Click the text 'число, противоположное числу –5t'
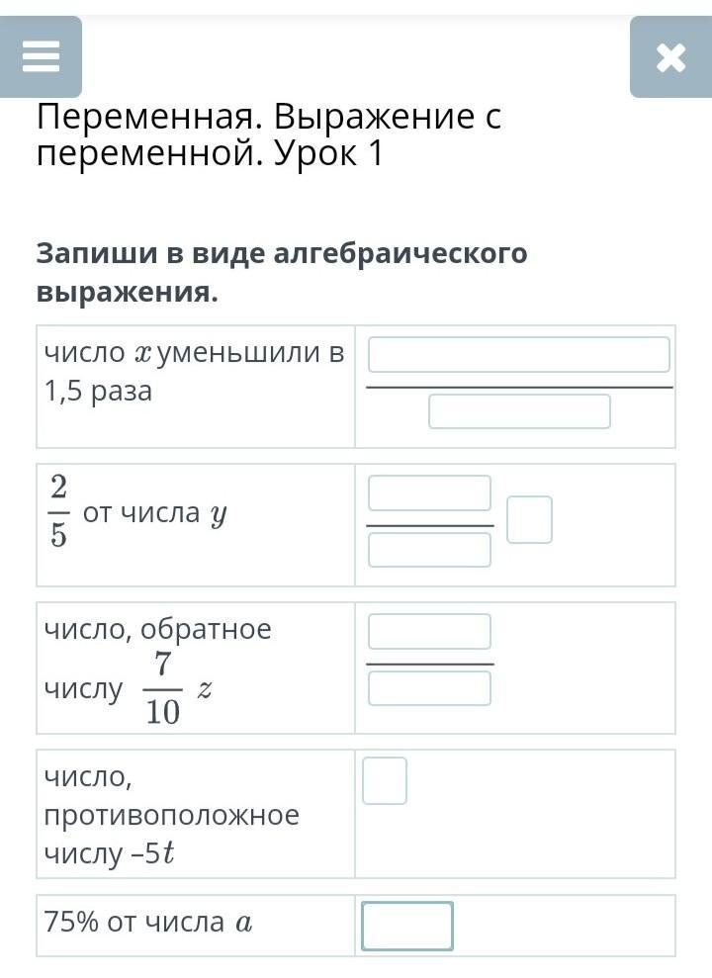Image resolution: width=712 pixels, height=978 pixels. [170, 816]
